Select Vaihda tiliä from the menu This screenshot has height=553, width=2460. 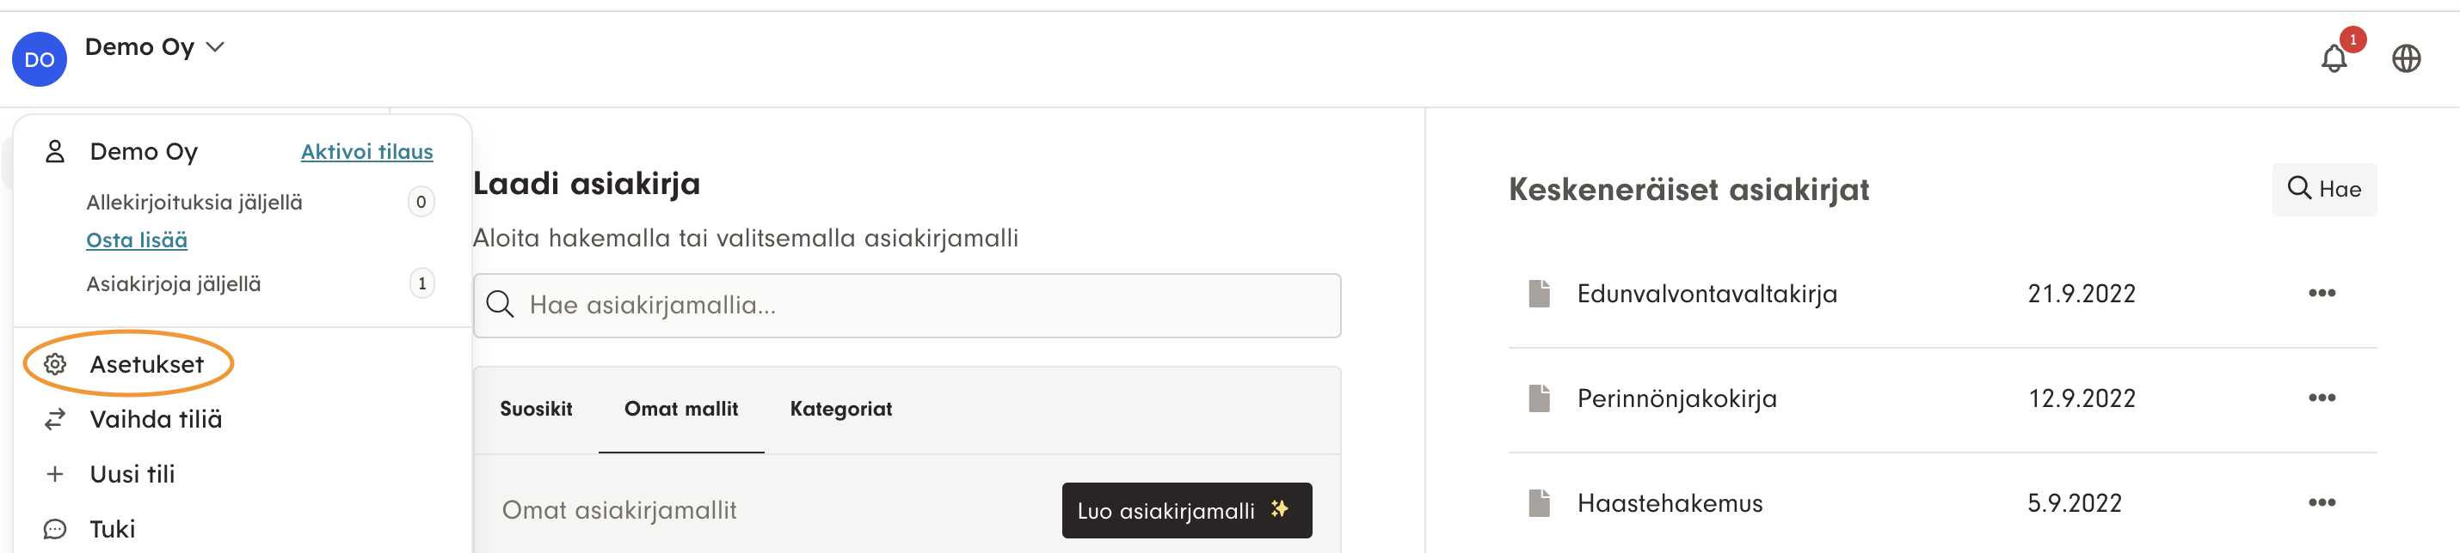pos(155,420)
